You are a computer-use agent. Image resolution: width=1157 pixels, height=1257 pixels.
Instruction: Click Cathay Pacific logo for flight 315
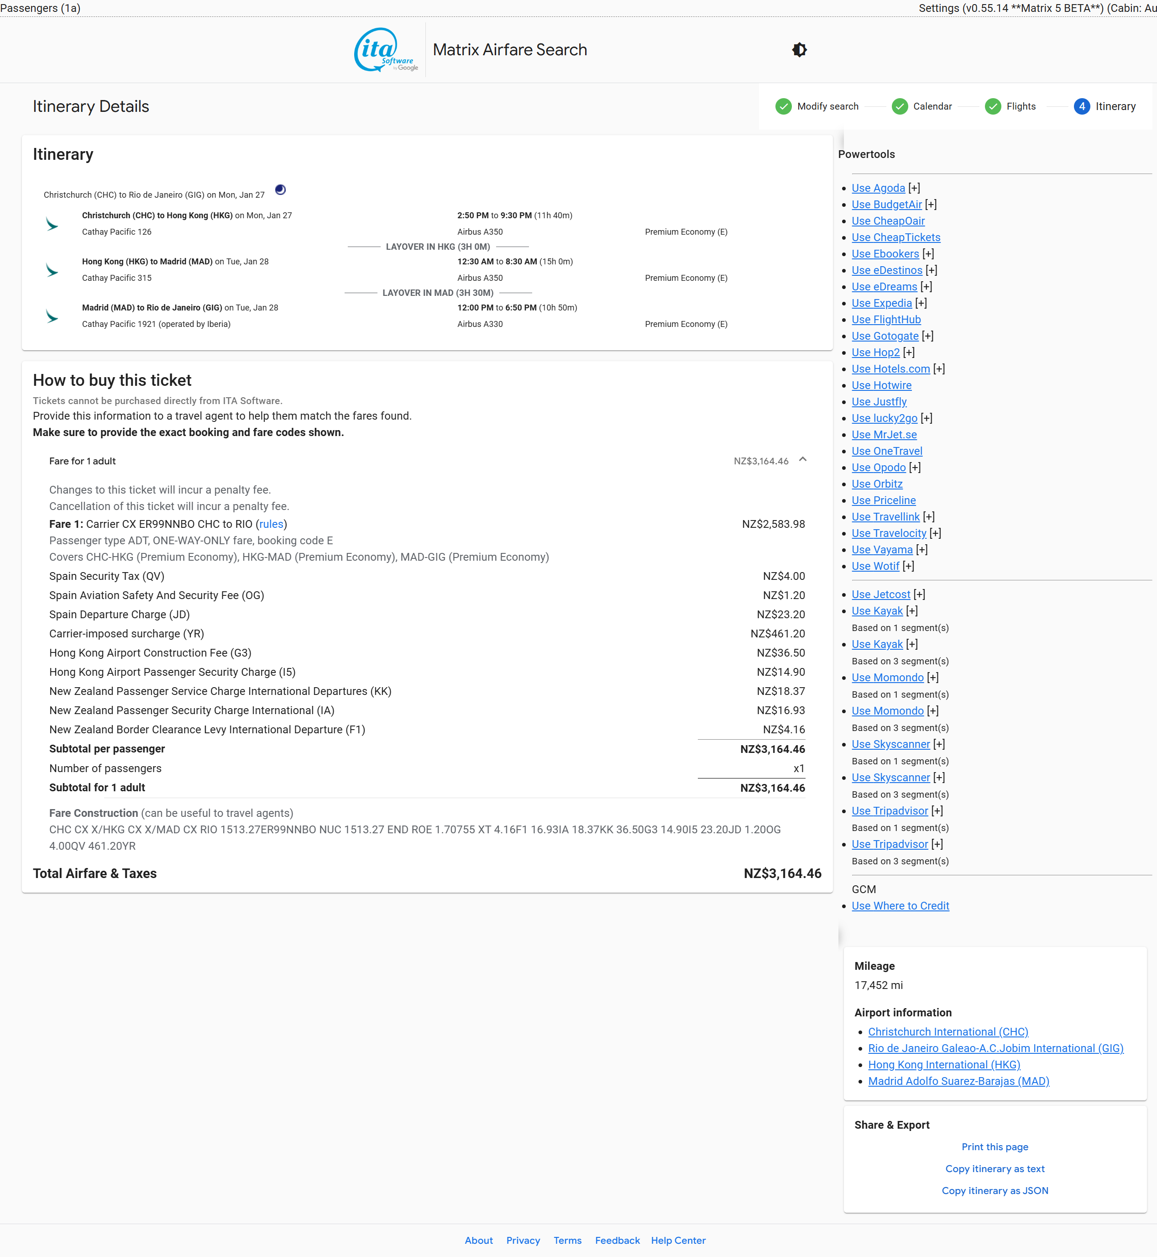coord(52,270)
